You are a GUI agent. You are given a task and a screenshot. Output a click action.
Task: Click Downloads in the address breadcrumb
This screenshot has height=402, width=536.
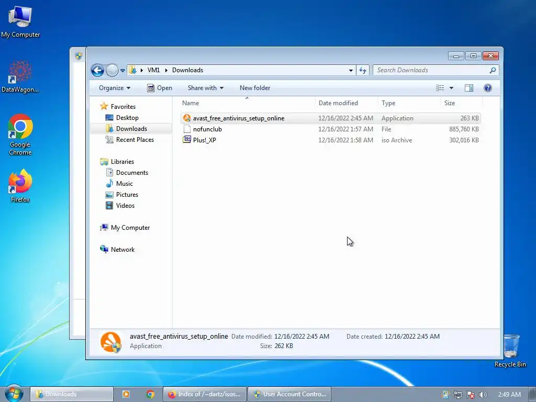pyautogui.click(x=188, y=70)
